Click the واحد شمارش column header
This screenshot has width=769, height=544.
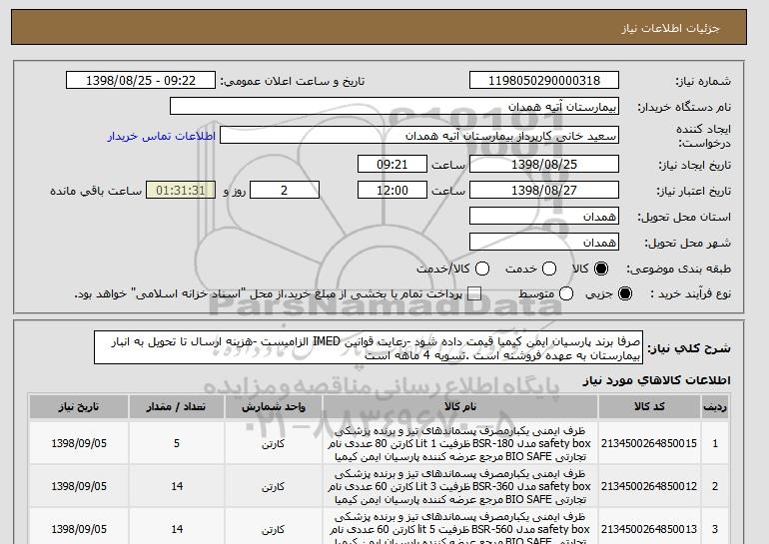pos(274,407)
